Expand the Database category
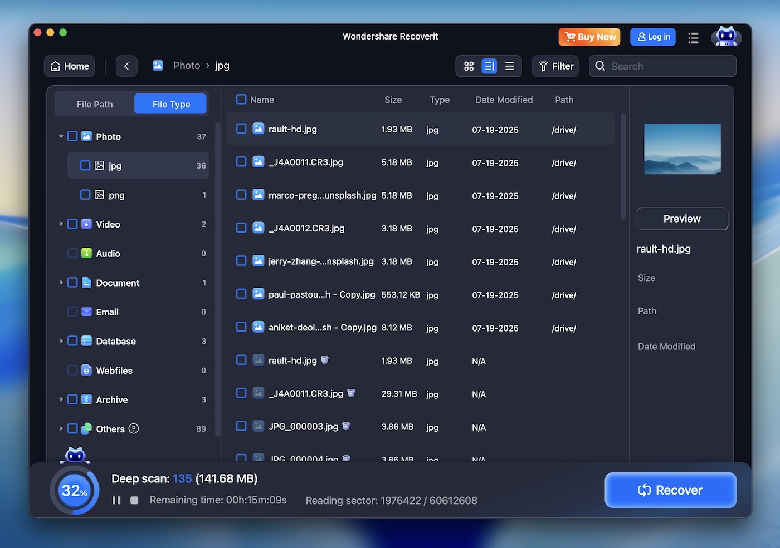The height and width of the screenshot is (548, 780). coord(61,341)
